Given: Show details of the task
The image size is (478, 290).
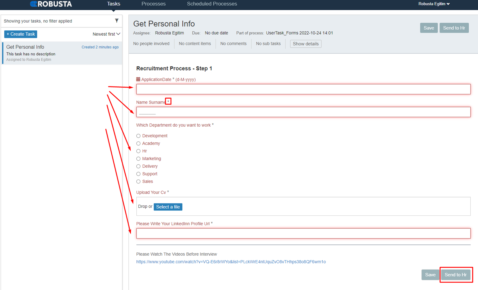Looking at the screenshot, I should (306, 44).
